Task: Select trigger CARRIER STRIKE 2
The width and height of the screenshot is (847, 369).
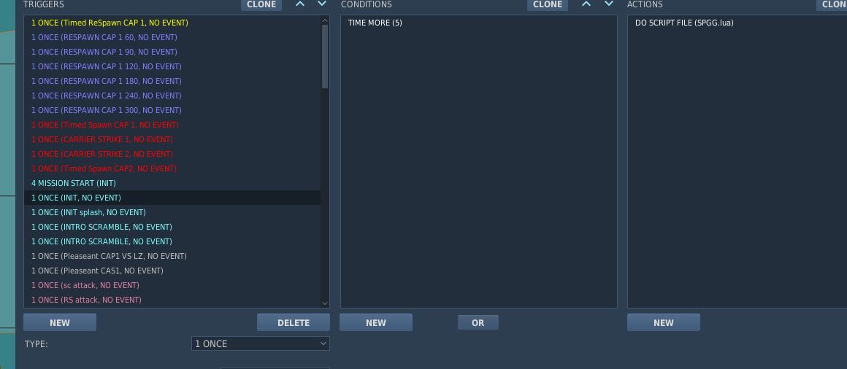Action: pos(172,154)
